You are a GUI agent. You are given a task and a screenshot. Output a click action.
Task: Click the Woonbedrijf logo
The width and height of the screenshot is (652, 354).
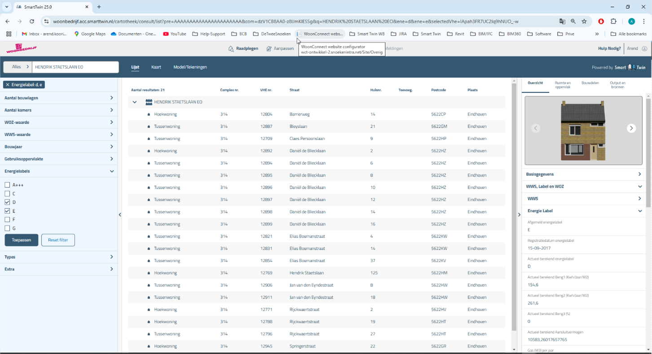(21, 48)
